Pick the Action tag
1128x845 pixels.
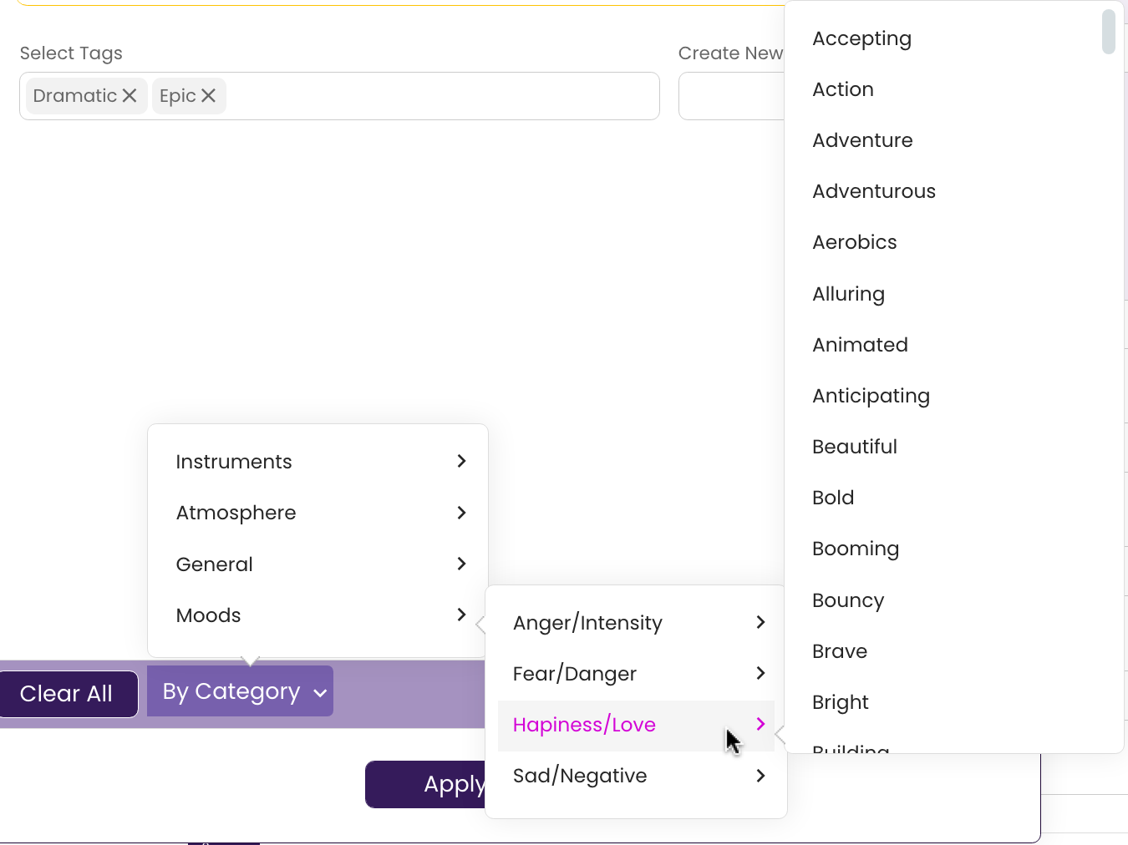843,89
